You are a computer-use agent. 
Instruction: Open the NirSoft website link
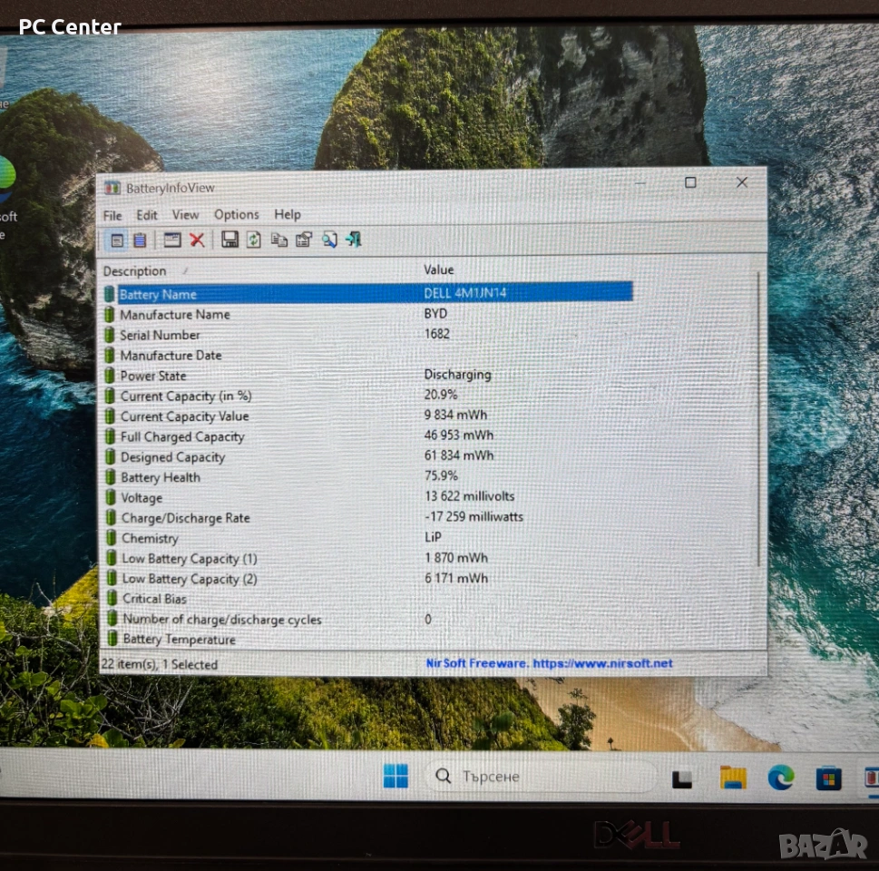coord(549,663)
